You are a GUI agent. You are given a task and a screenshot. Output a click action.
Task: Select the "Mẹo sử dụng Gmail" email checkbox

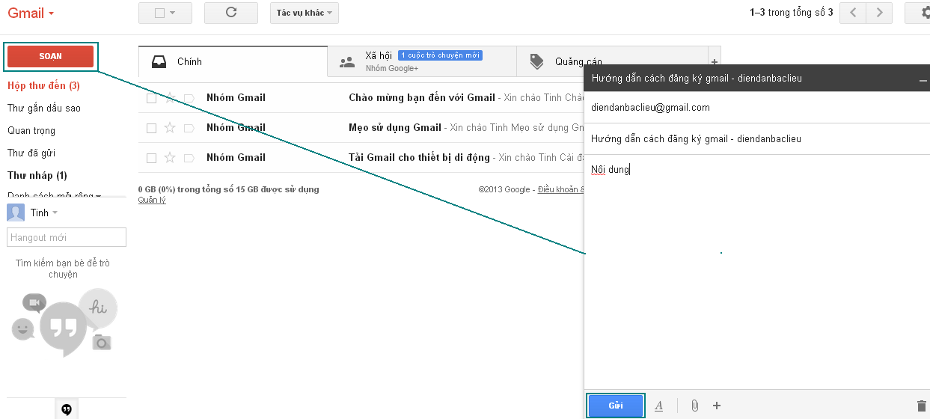151,128
